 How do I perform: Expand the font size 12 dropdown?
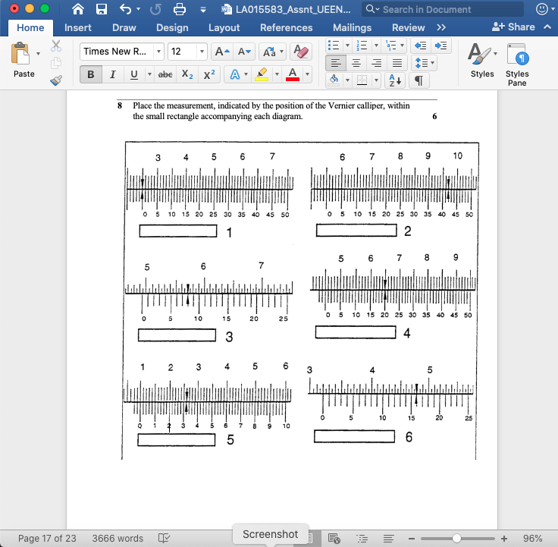[201, 52]
